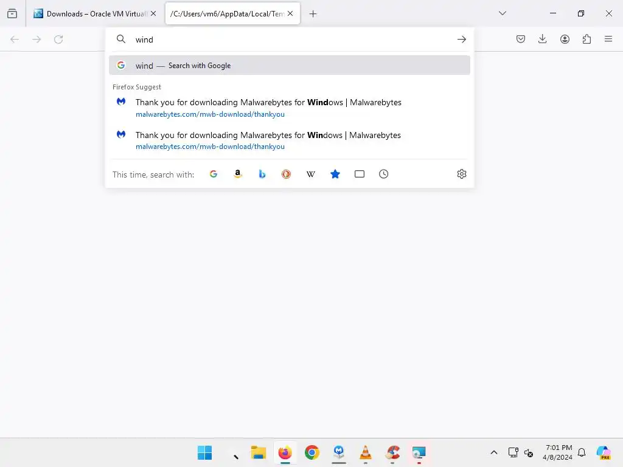Open the Windows Start menu
Screen dimensions: 623x467
[x=204, y=452]
